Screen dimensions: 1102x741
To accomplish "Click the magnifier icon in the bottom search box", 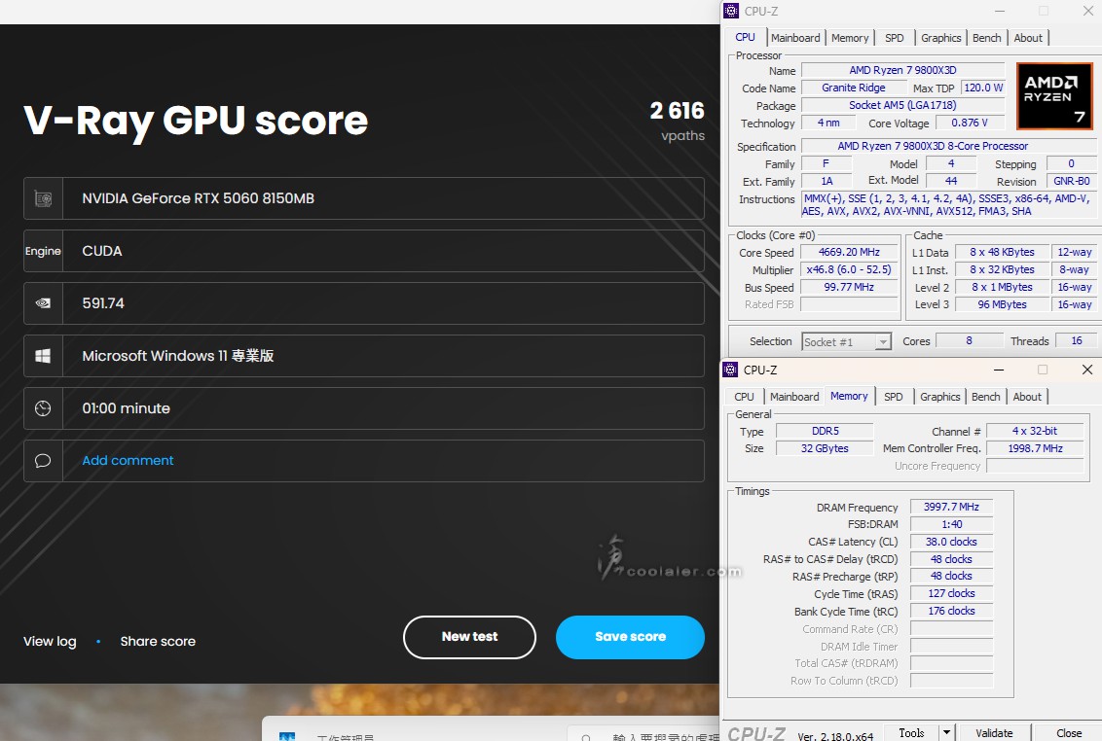I will click(x=586, y=737).
